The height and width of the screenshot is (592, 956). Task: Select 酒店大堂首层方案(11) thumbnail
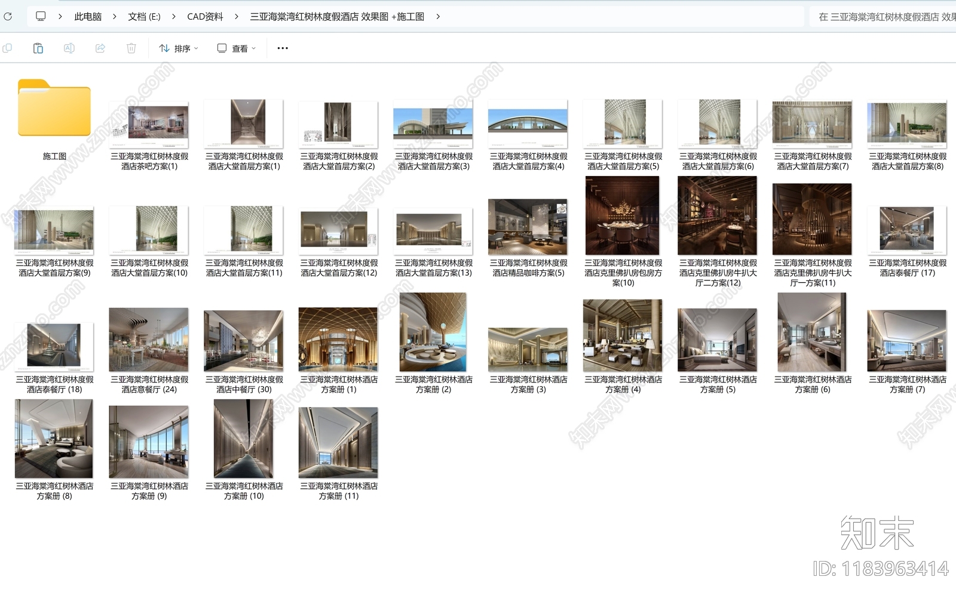point(244,230)
